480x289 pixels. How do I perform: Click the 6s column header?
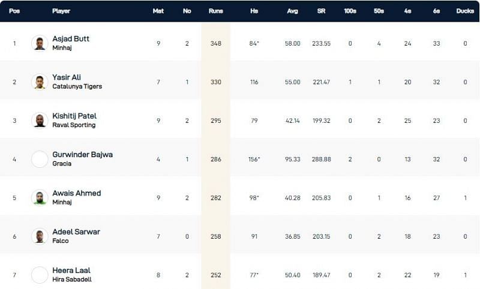436,11
